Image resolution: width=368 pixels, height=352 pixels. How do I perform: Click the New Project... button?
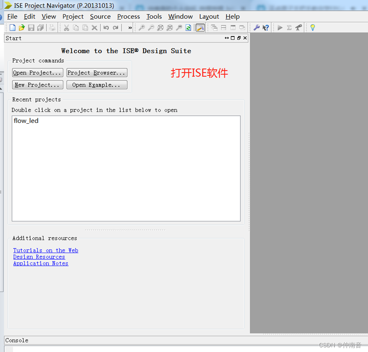[x=37, y=85]
